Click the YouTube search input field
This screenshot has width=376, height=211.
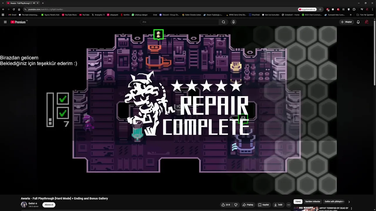coord(179,22)
